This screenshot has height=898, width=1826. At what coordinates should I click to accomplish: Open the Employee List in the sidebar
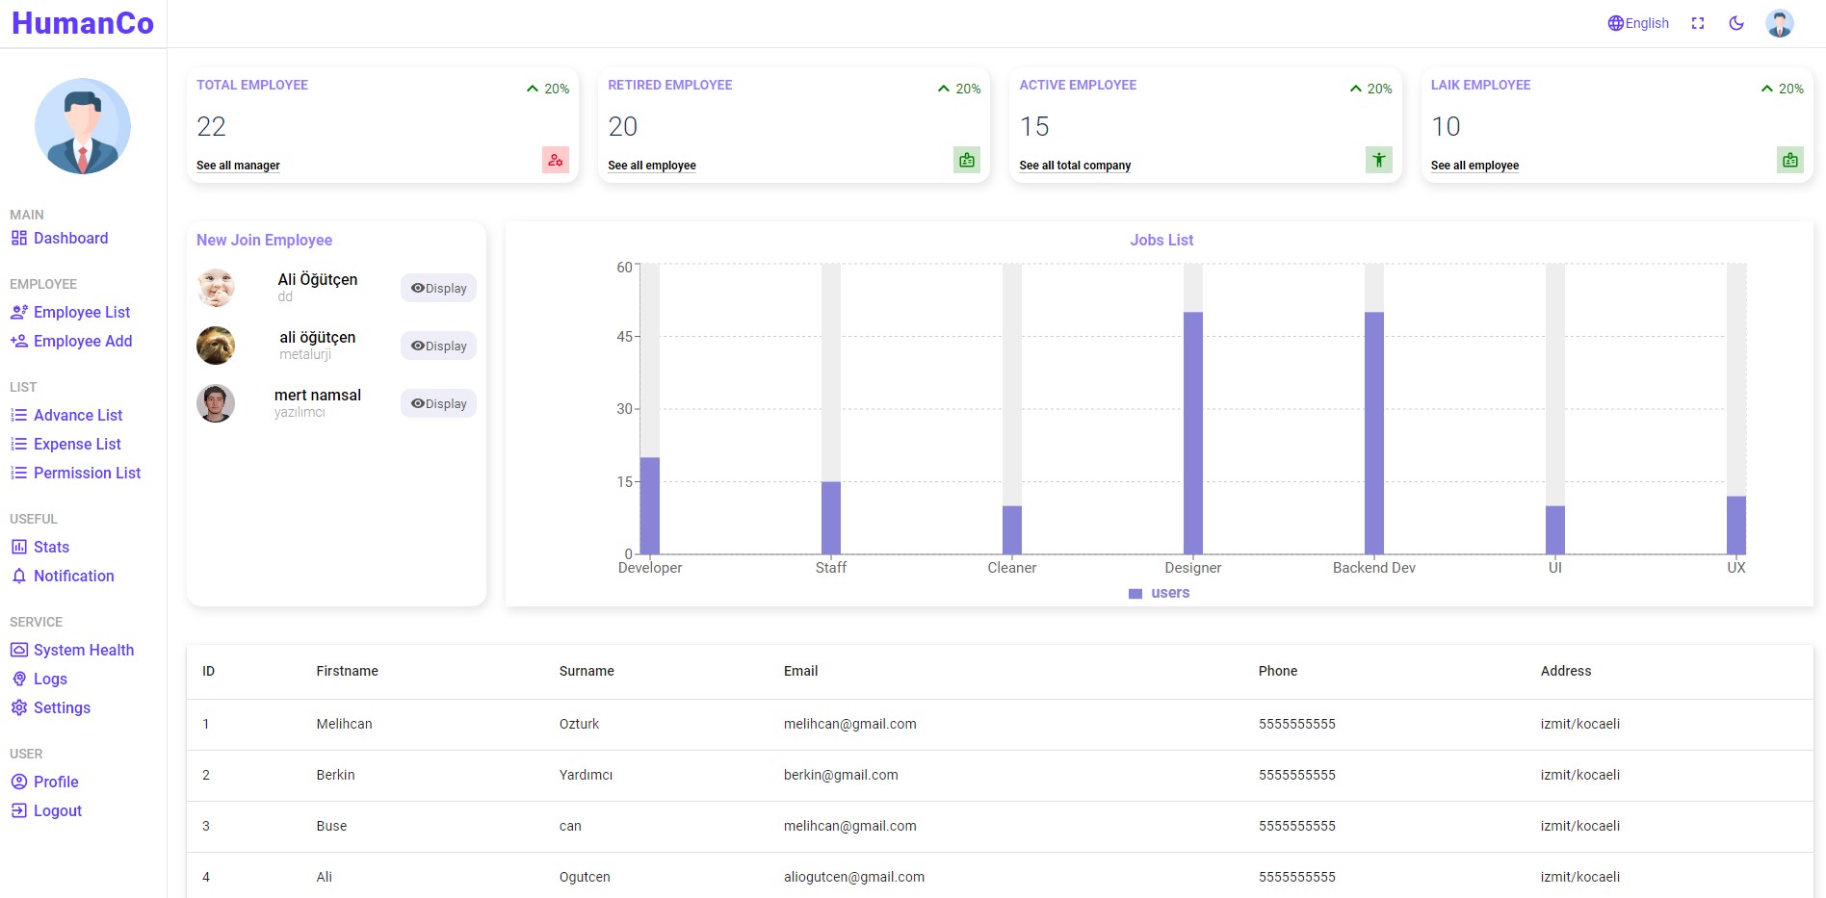click(x=81, y=312)
